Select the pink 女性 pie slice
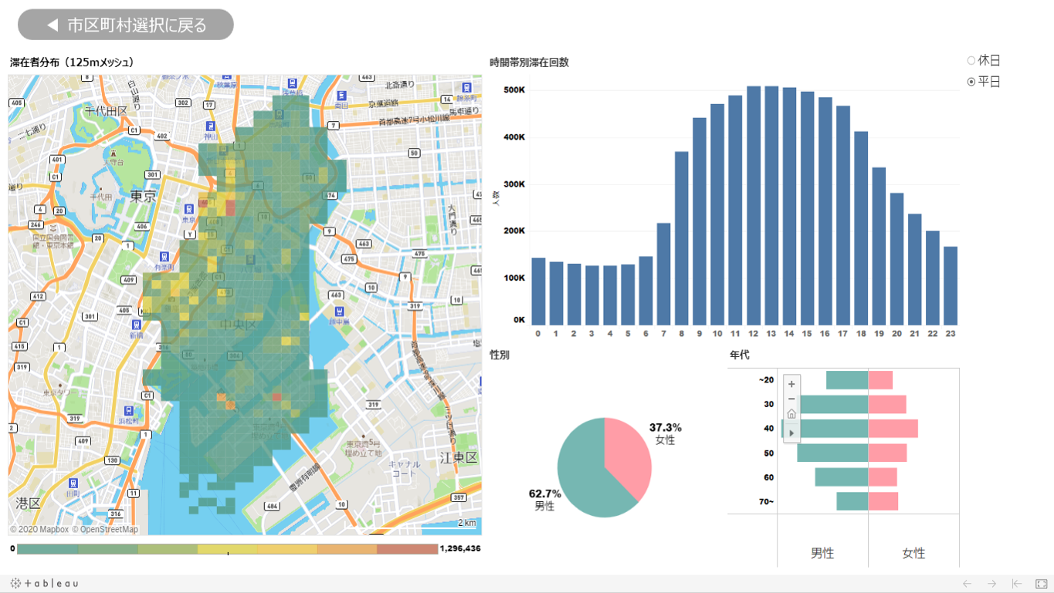The width and height of the screenshot is (1054, 593). [x=625, y=455]
